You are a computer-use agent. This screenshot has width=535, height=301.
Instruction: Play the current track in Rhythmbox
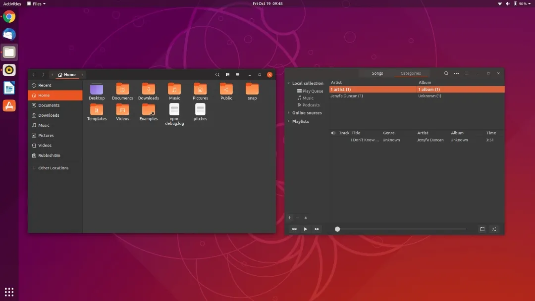tap(305, 229)
